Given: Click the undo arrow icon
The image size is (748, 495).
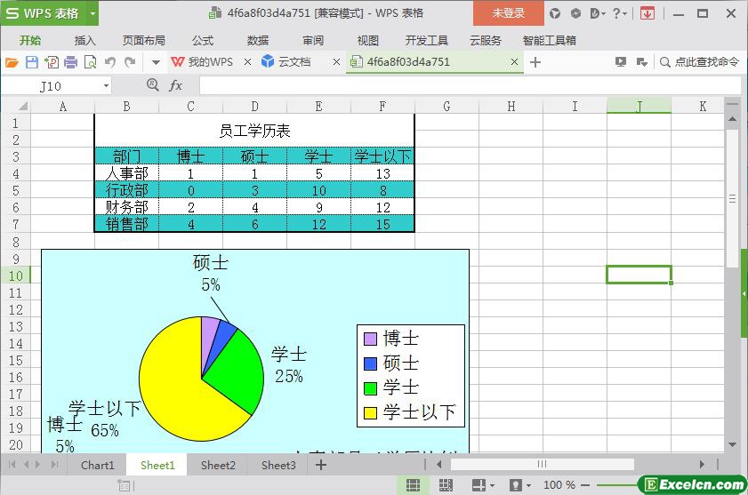Looking at the screenshot, I should coord(110,62).
